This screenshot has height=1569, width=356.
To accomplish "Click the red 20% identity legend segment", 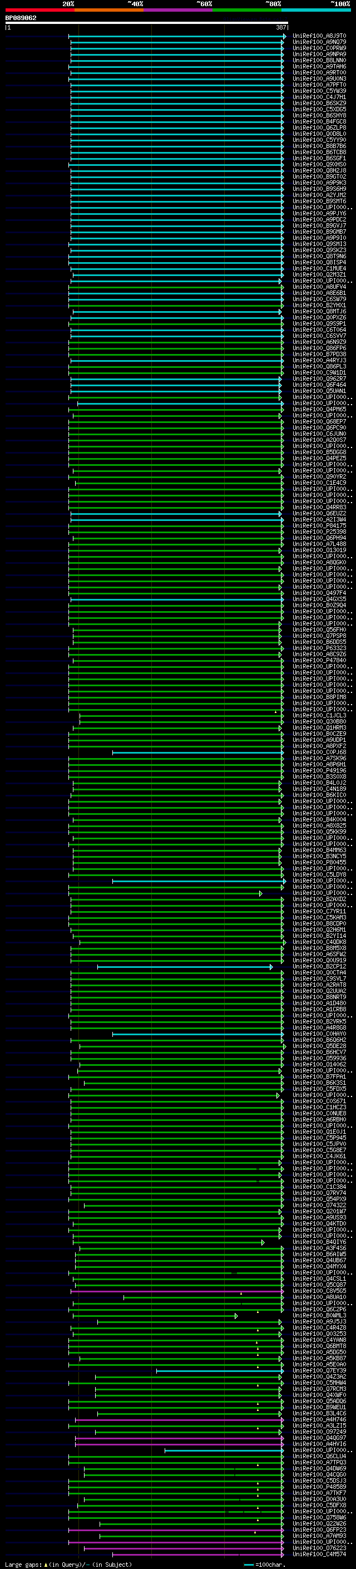I will pos(39,10).
